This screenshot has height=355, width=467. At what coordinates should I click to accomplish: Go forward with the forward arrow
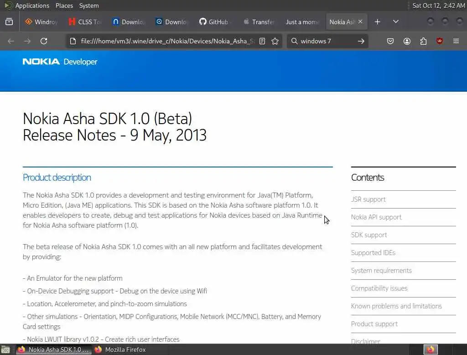coord(27,41)
